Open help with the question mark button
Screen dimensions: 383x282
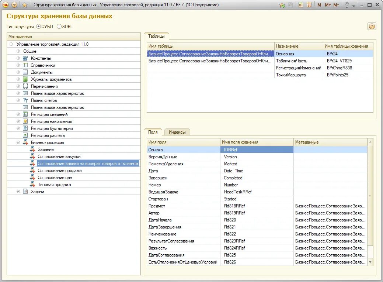tap(372, 27)
